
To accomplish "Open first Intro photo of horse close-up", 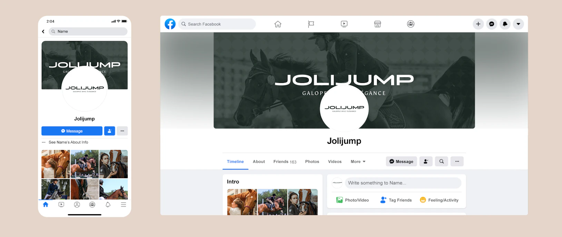I will pos(242,202).
